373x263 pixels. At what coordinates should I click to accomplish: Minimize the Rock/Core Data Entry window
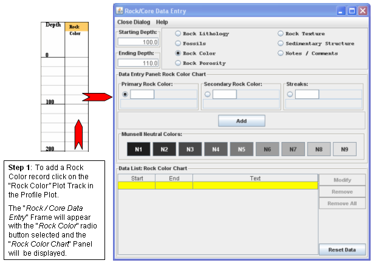click(x=341, y=11)
